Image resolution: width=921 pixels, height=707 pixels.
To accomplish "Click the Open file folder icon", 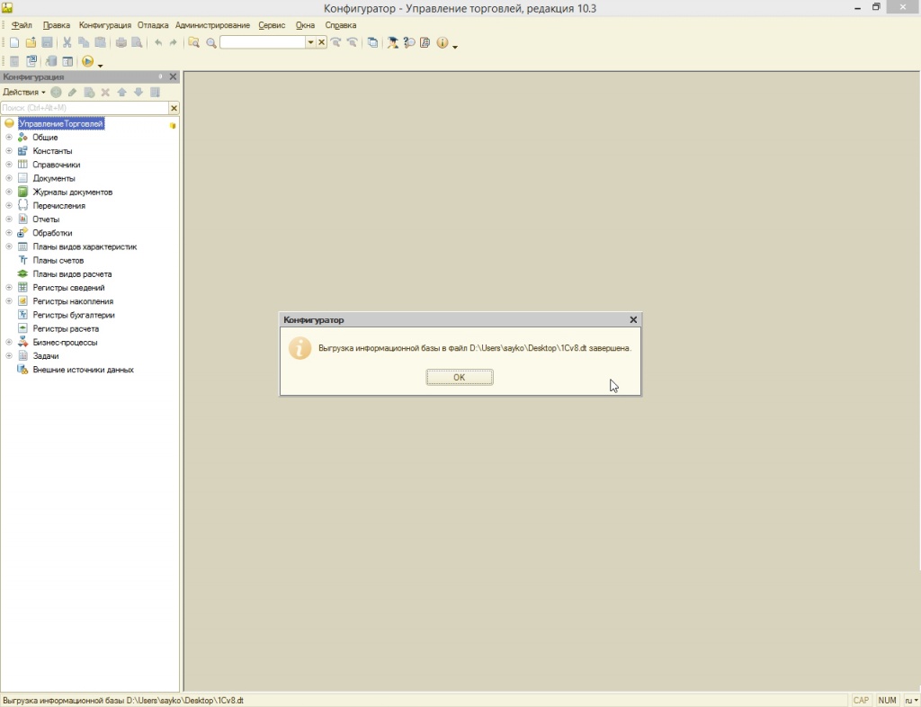I will (31, 42).
